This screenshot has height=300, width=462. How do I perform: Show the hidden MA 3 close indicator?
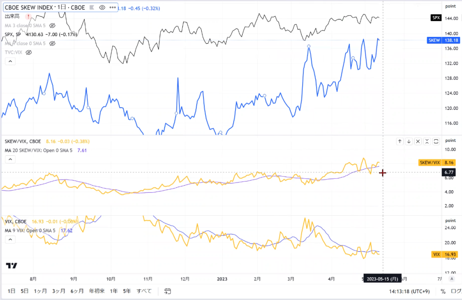[x=52, y=26]
